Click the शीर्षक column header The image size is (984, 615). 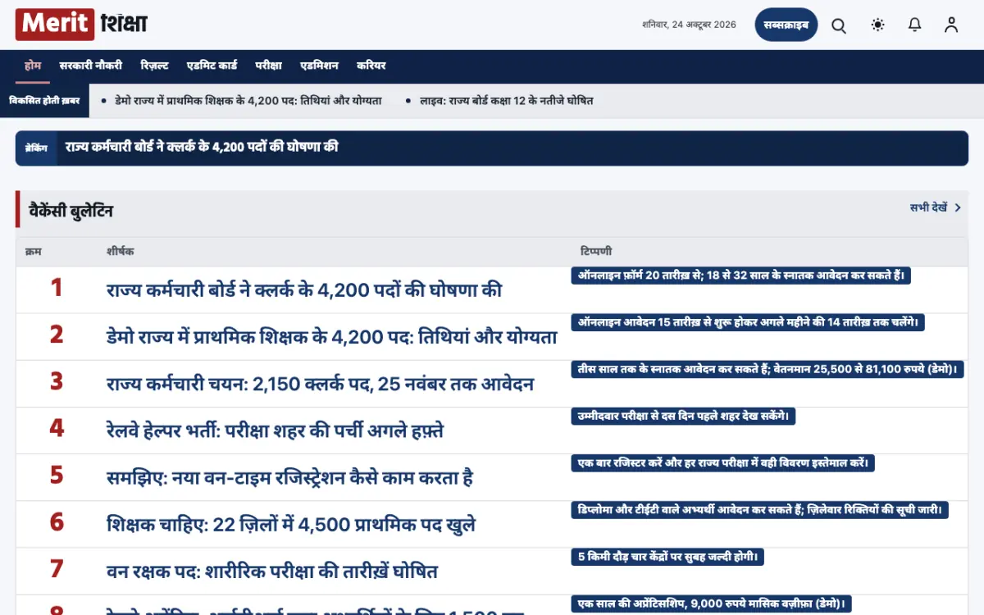coord(121,252)
